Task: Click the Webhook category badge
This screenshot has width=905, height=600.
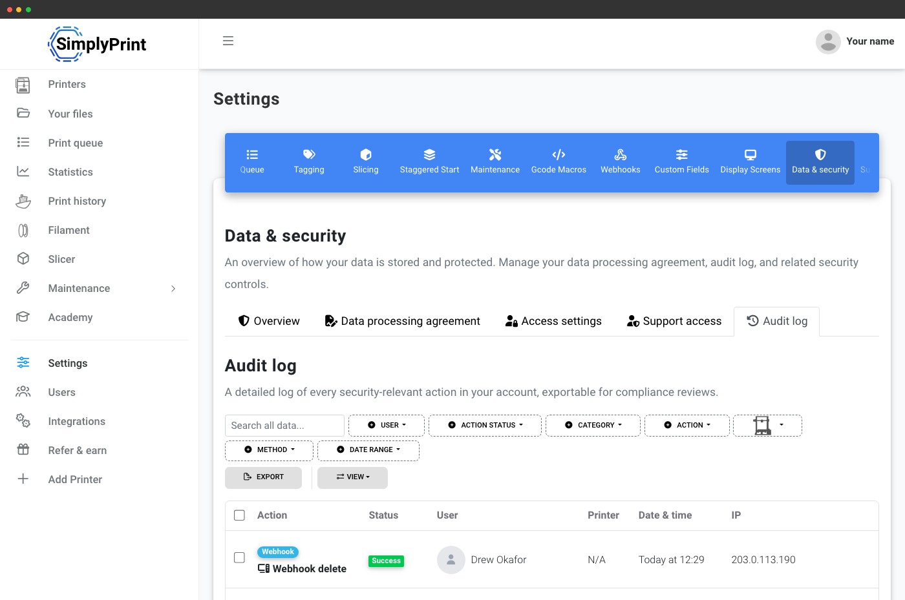Action: [278, 552]
